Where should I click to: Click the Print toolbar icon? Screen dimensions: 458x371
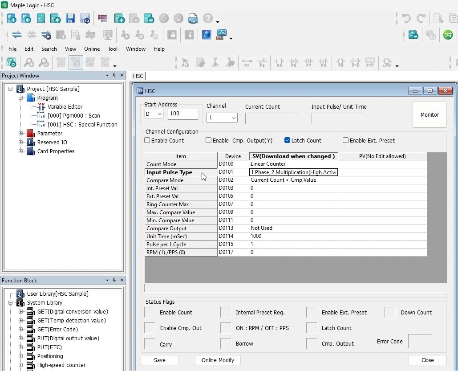click(193, 19)
